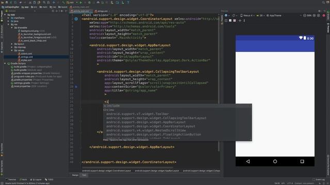330x185 pixels.
Task: Click the CoordinatorLayout breadcrumb below editor
Action: tap(107, 171)
